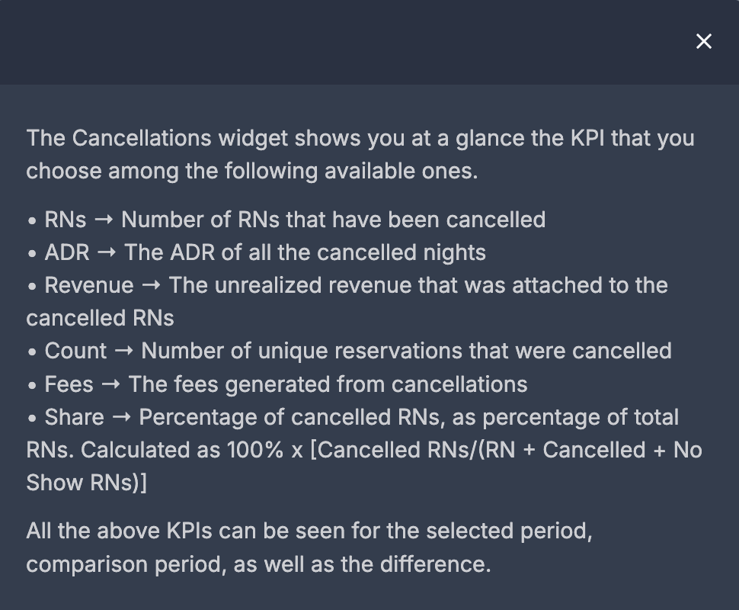This screenshot has width=739, height=610.
Task: Click the closing paragraph about comparison period
Action: point(309,547)
